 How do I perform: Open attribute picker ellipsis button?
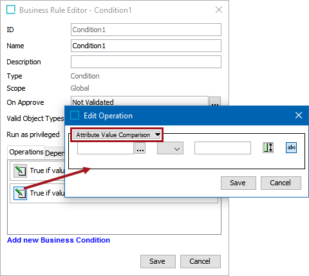click(140, 148)
